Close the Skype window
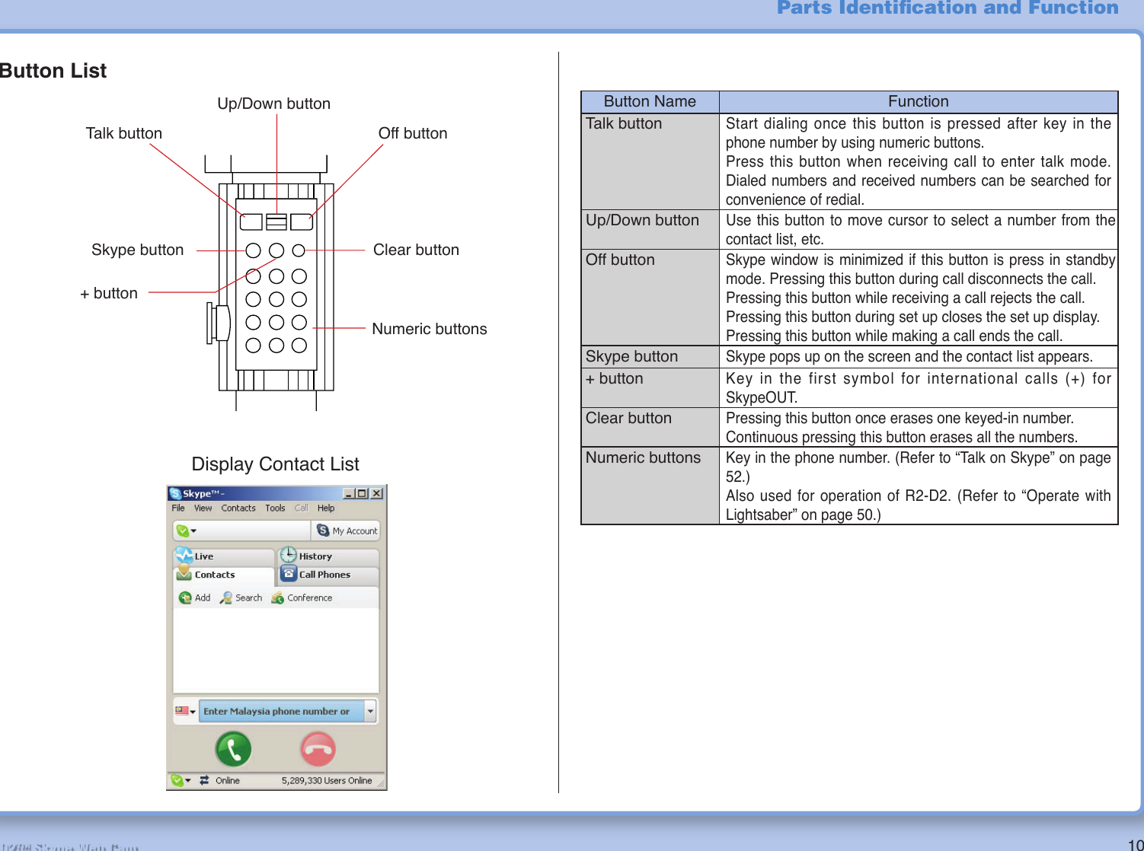 pyautogui.click(x=376, y=493)
